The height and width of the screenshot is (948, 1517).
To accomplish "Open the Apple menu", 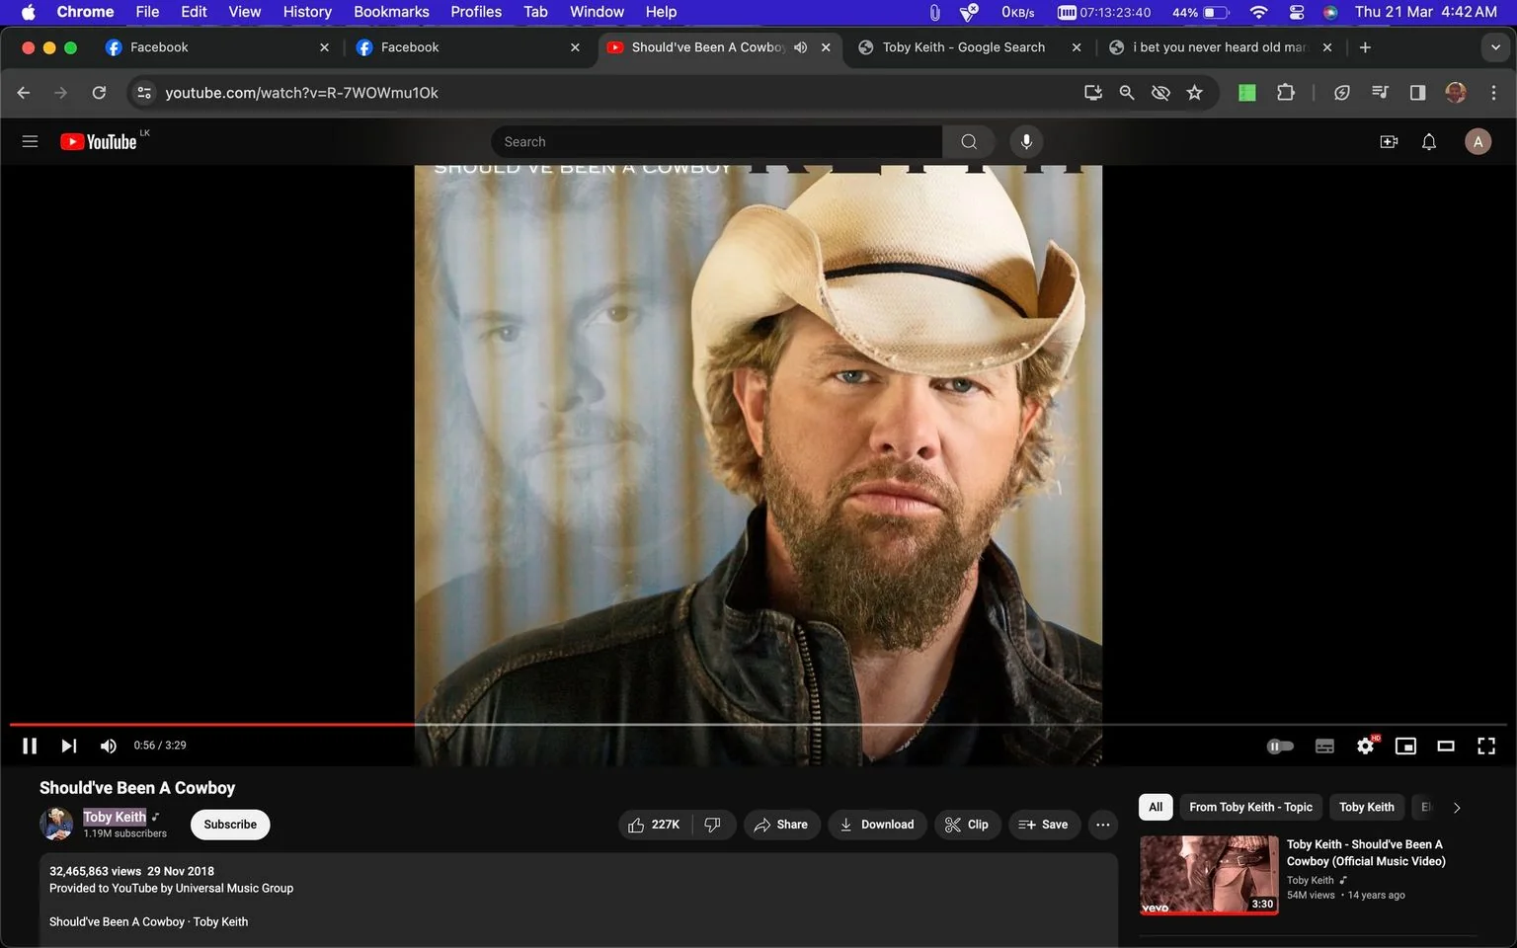I will click(28, 12).
